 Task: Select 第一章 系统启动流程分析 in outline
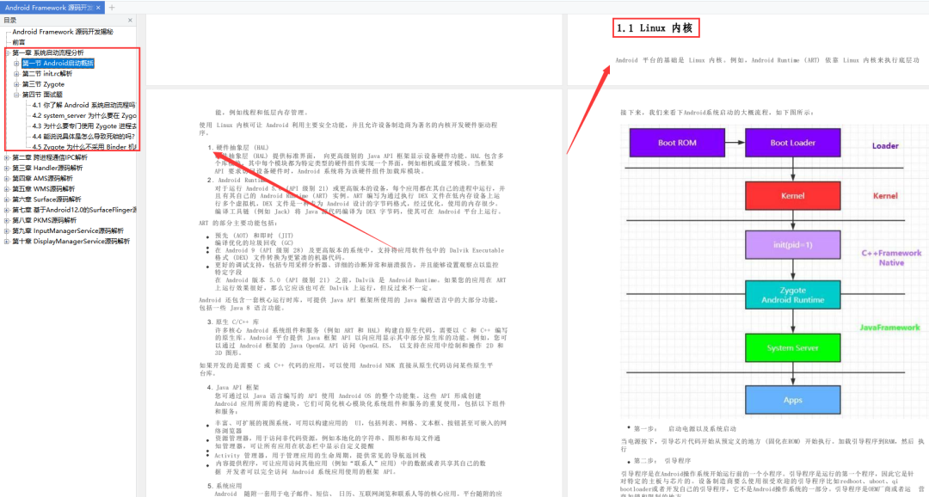48,52
